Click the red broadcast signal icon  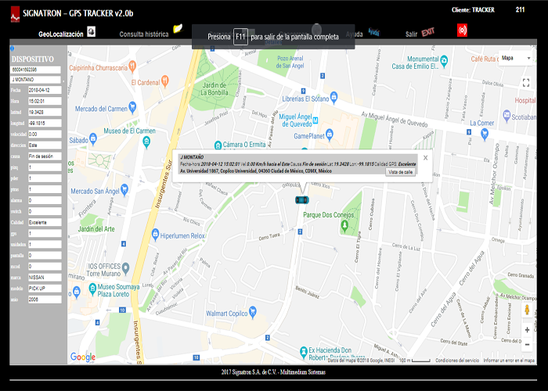[x=462, y=30]
